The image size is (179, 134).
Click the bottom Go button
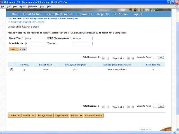[161, 106]
